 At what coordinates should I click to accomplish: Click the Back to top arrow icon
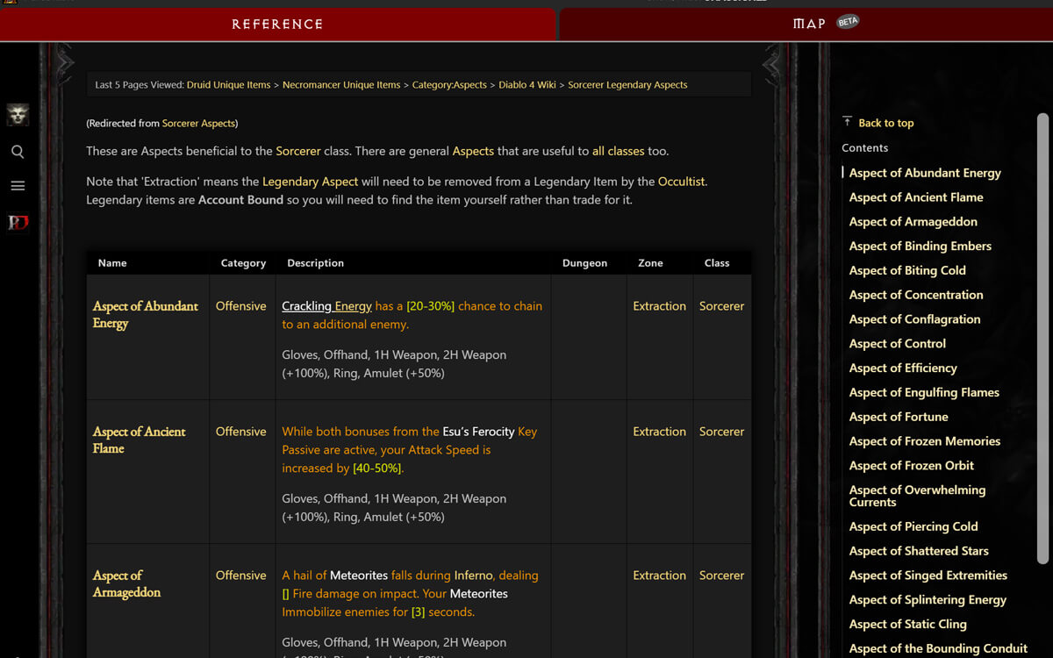847,122
